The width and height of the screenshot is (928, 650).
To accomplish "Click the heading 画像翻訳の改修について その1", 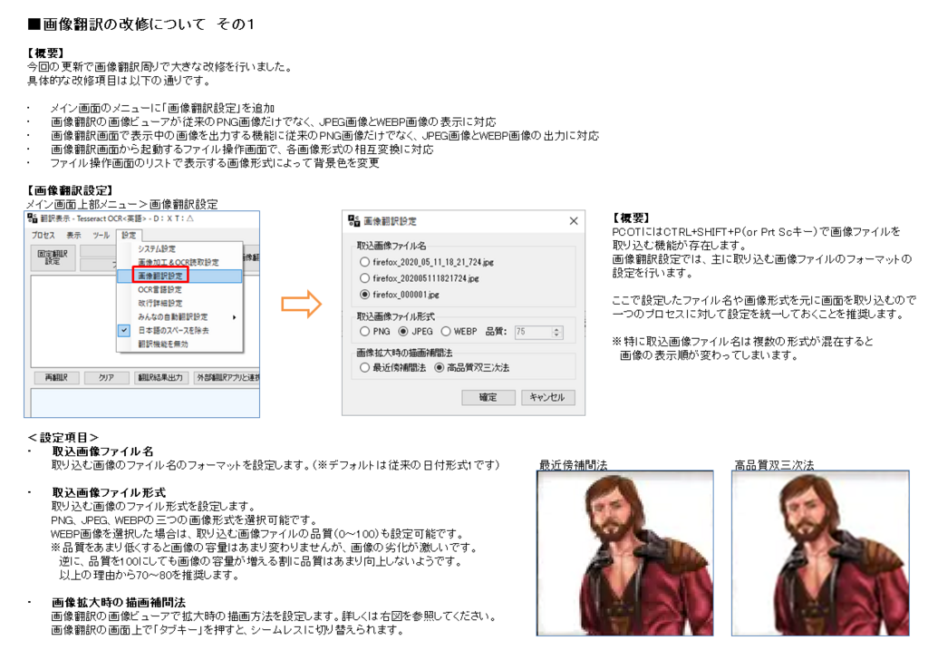I will (x=141, y=24).
